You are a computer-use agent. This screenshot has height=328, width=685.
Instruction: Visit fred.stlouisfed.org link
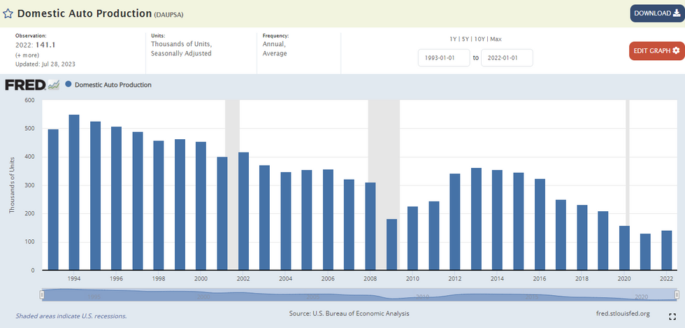click(623, 313)
